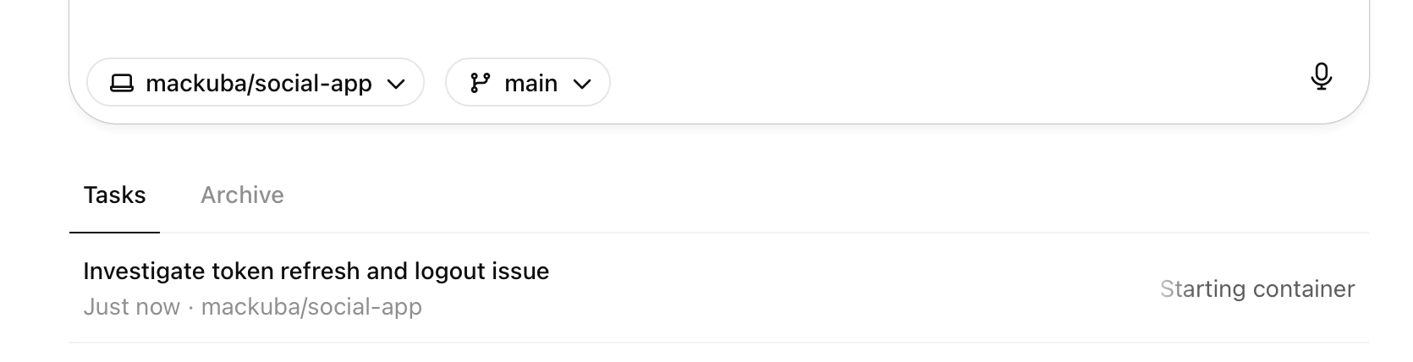The image size is (1413, 362).
Task: Select the mackuba/social-app repository name in selector
Action: point(259,83)
